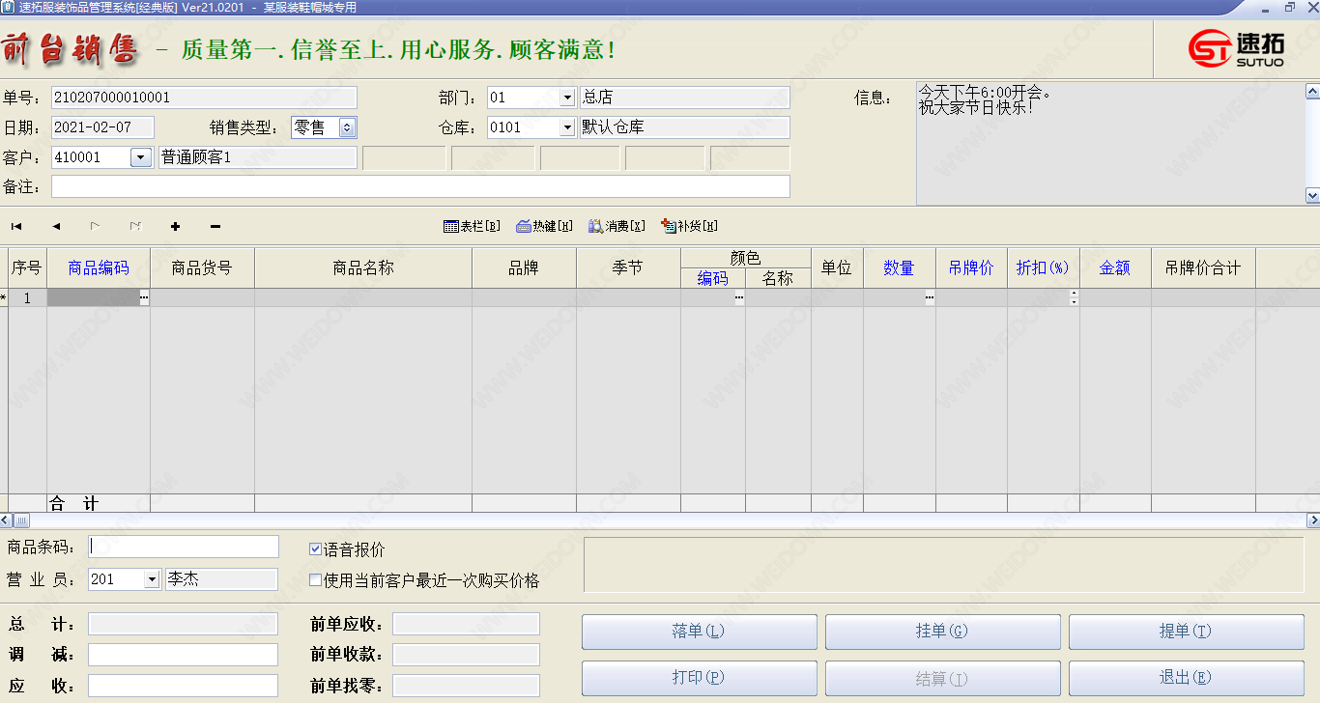Expand 营业员 dropdown
Viewport: 1320px width, 703px height.
(x=152, y=579)
